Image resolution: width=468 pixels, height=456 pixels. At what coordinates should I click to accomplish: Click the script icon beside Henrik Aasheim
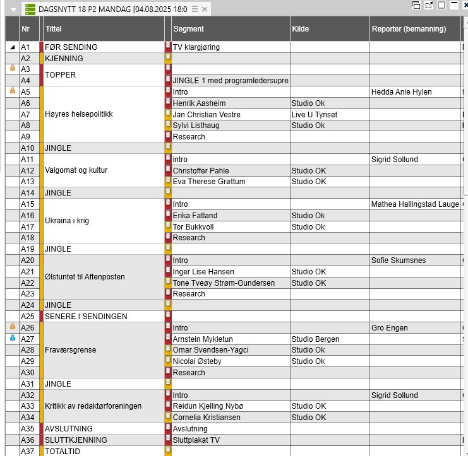[x=168, y=102]
